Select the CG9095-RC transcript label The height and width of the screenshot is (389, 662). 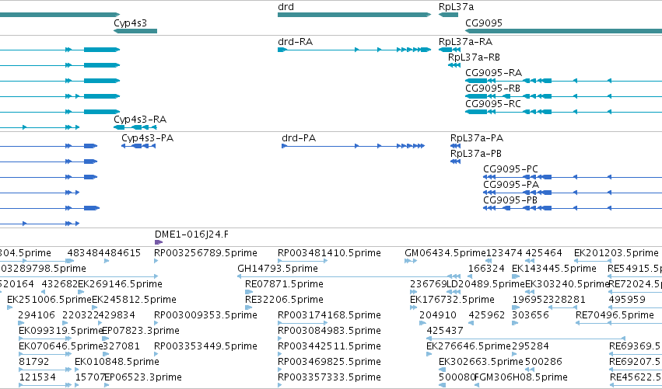(493, 104)
